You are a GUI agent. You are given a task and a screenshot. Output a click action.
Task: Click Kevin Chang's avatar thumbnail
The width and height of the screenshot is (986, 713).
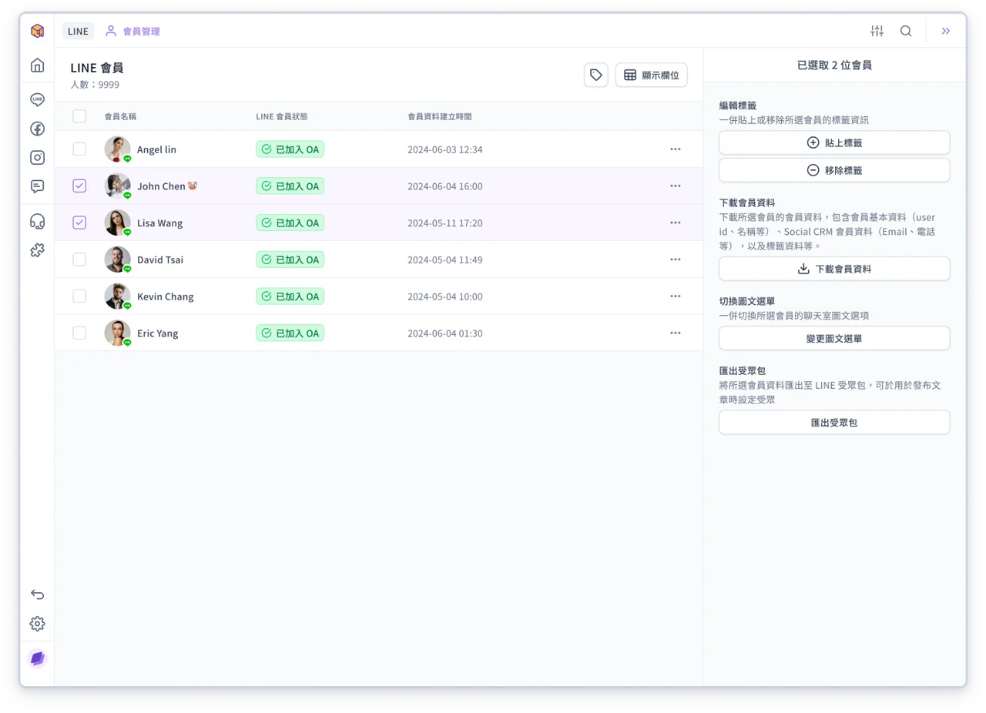117,296
